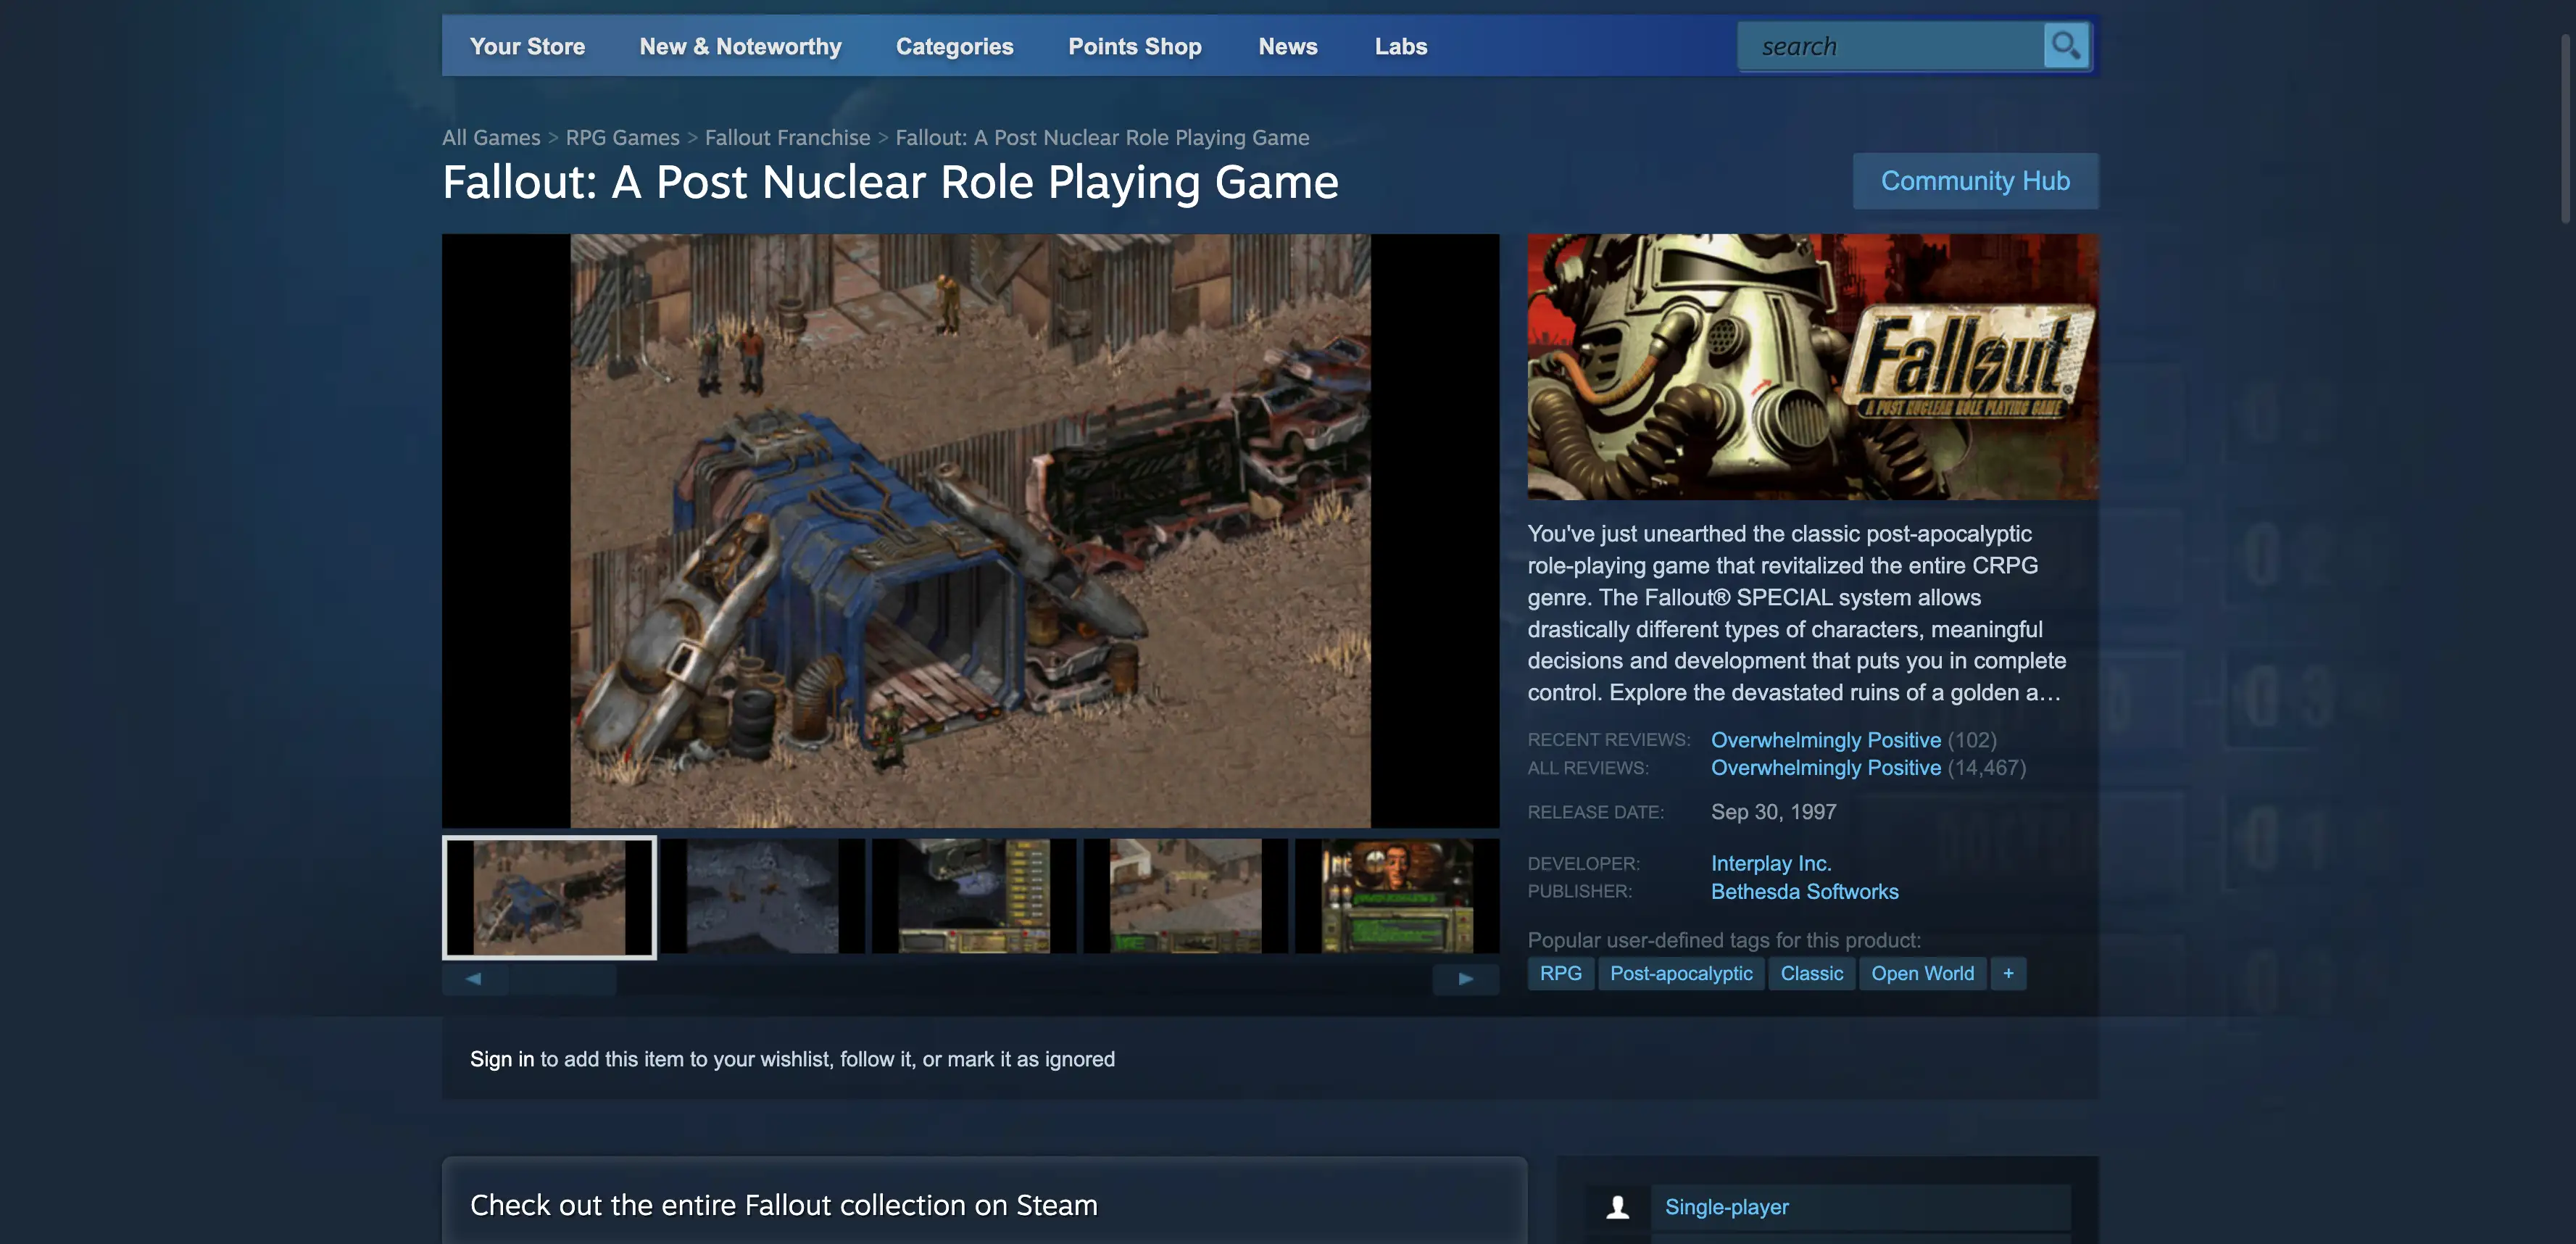Viewport: 2576px width, 1244px height.
Task: Open the Your Store menu
Action: coord(527,46)
